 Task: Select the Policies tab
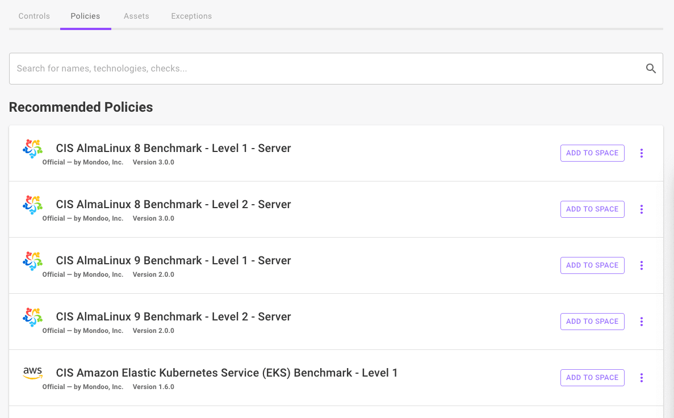pyautogui.click(x=85, y=16)
